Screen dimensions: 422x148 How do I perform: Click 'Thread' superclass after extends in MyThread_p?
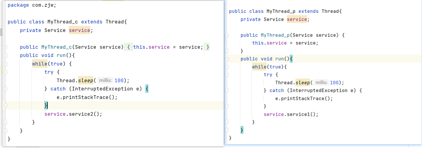[330, 11]
